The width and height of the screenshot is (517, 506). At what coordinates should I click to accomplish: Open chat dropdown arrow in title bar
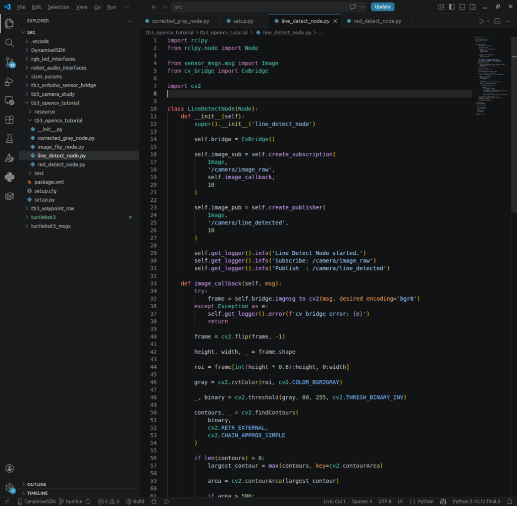click(363, 7)
